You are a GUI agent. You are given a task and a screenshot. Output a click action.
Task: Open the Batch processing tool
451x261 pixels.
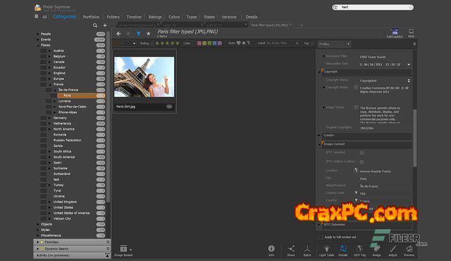307,250
